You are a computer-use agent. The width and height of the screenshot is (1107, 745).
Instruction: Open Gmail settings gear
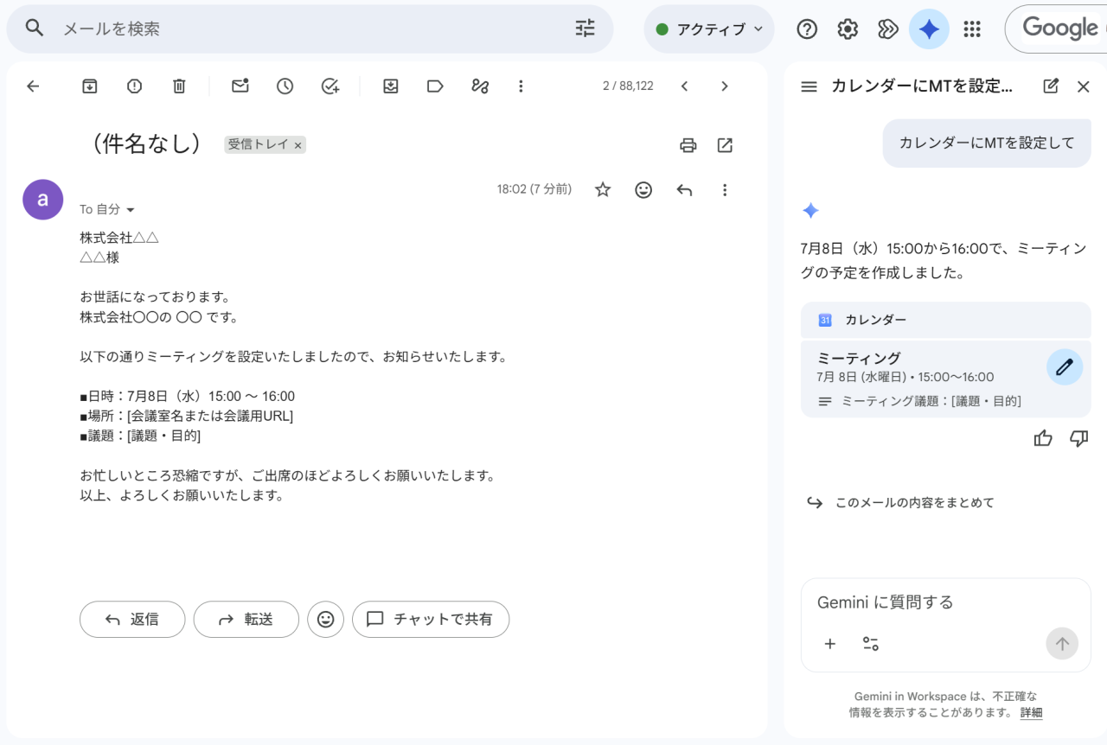pyautogui.click(x=848, y=29)
